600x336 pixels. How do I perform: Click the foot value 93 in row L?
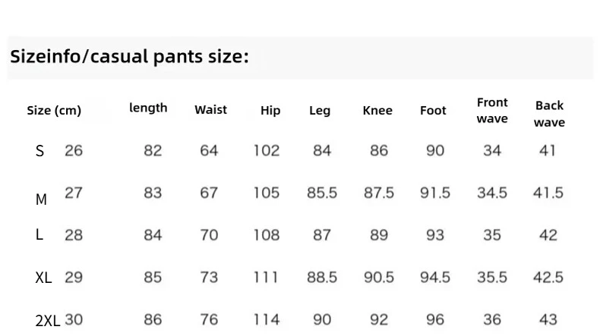[435, 235]
